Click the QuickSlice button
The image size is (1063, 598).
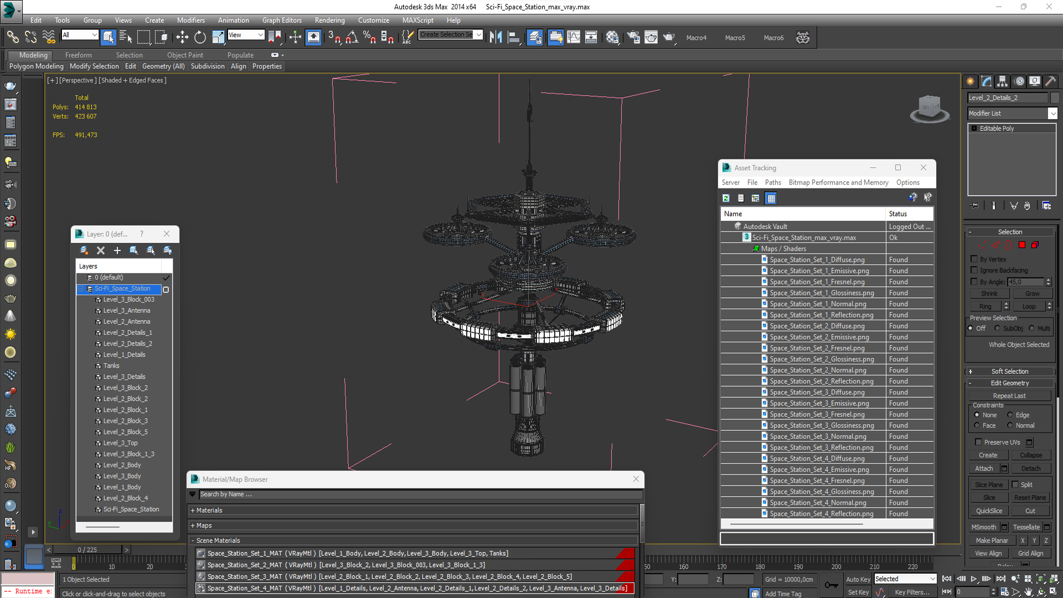coord(989,511)
